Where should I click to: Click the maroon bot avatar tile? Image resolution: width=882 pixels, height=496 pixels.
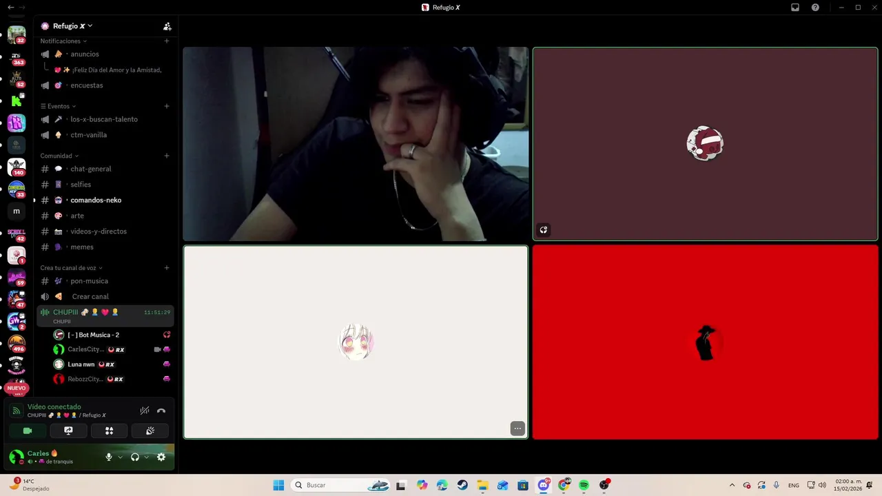coord(705,144)
